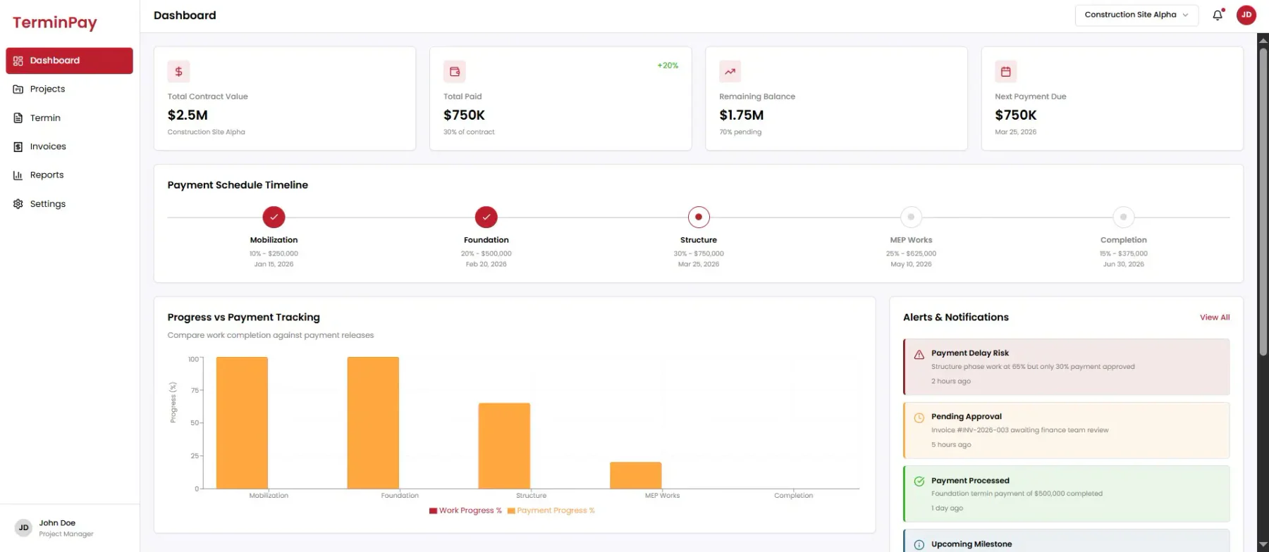Open the Pending Approval alert
This screenshot has width=1269, height=552.
click(x=1066, y=430)
